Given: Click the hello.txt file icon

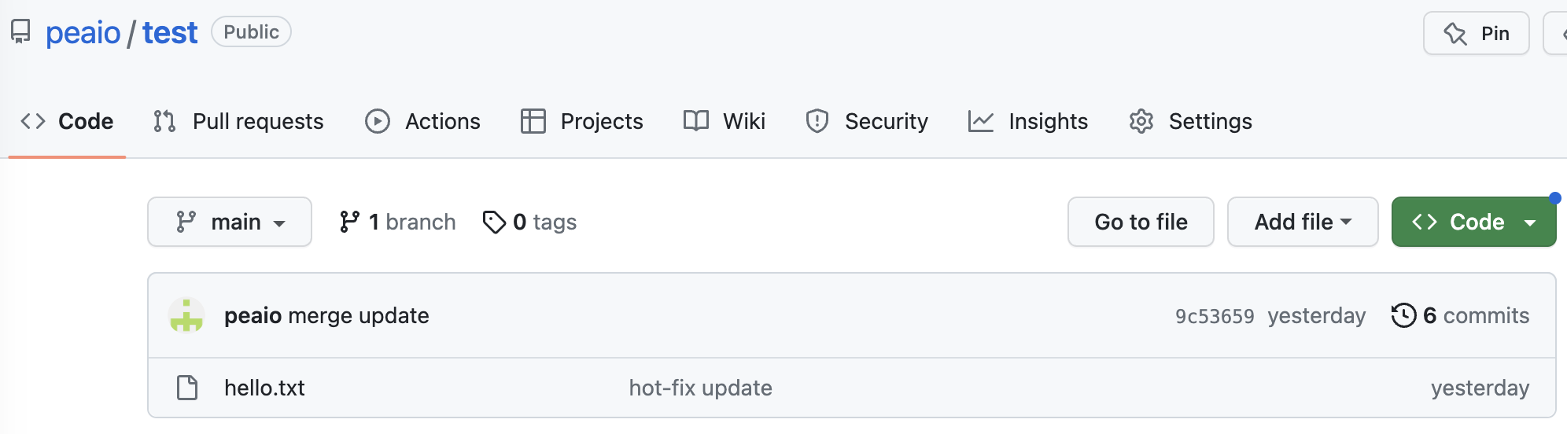Looking at the screenshot, I should [187, 388].
